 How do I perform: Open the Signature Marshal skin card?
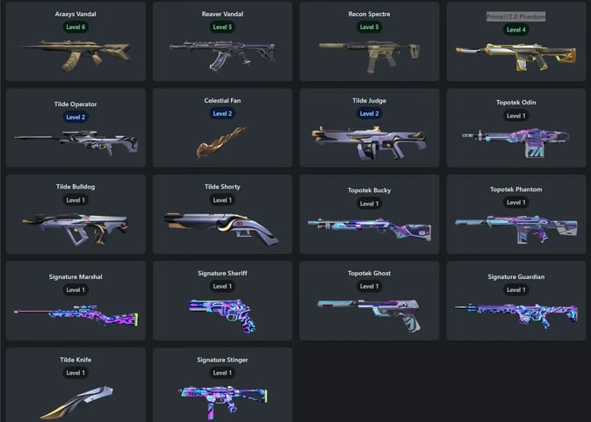pos(76,300)
